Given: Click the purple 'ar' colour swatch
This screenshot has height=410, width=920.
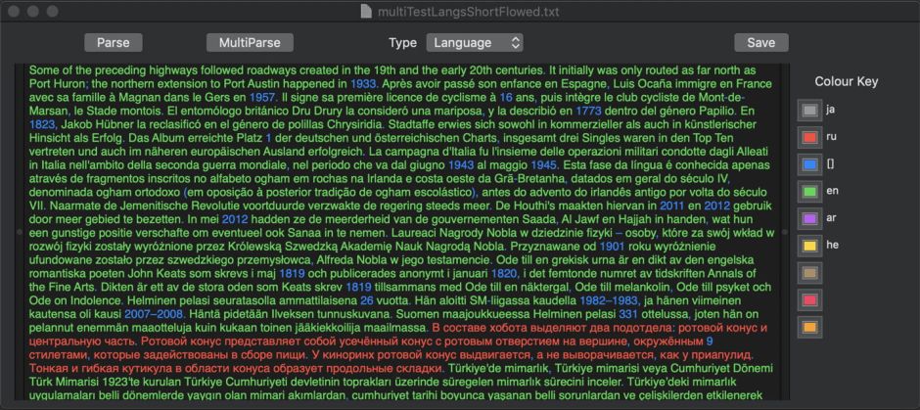Looking at the screenshot, I should tap(809, 218).
